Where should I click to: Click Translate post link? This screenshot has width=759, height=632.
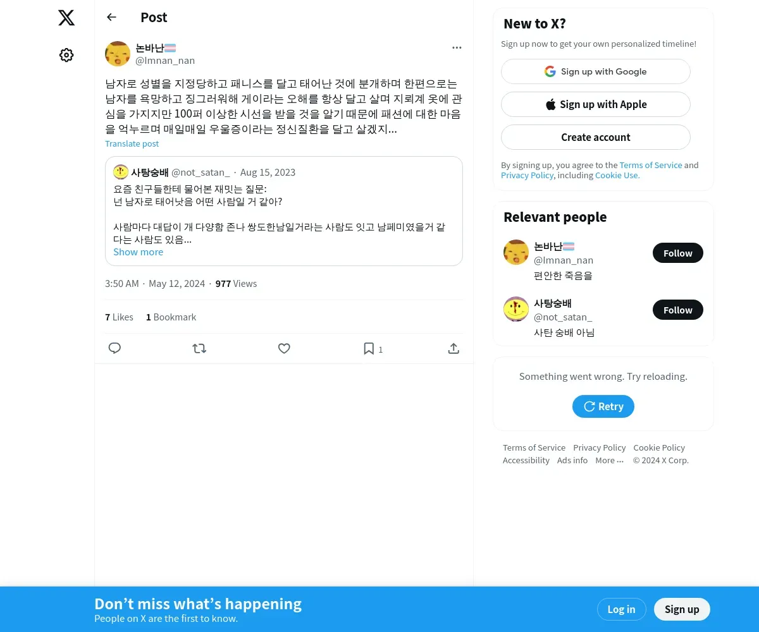pyautogui.click(x=132, y=143)
